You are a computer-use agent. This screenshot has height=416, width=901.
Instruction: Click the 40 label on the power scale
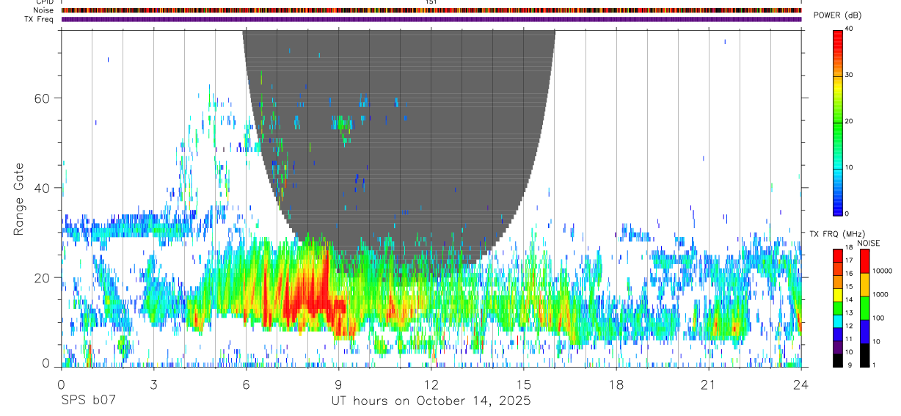pos(849,29)
